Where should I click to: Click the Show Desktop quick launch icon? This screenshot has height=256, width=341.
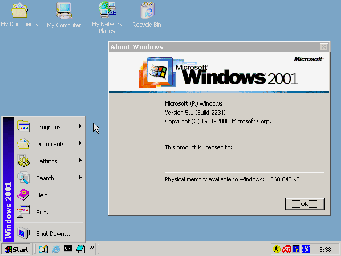[44, 249]
